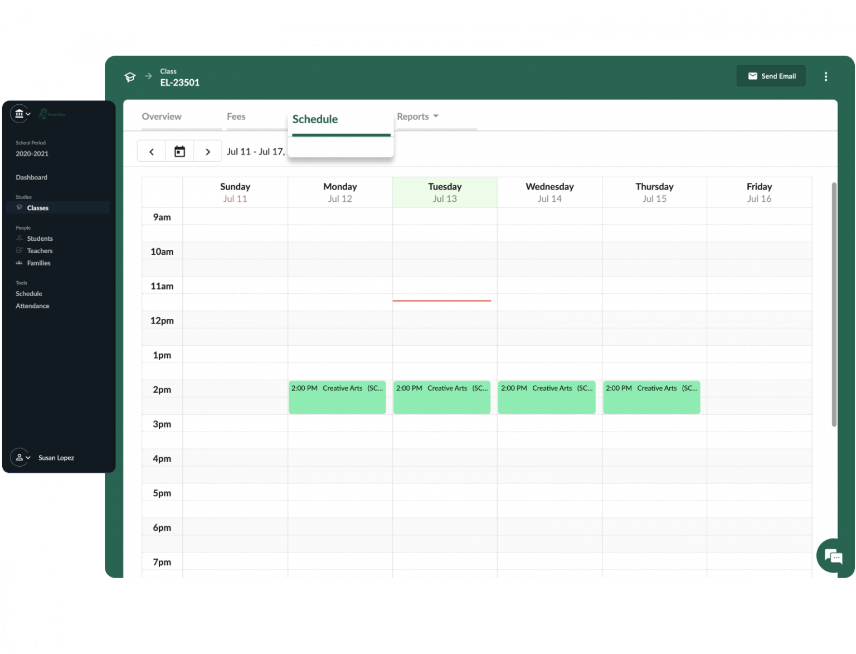Open Attendance under Tools
Image resolution: width=856 pixels, height=654 pixels.
coord(32,306)
